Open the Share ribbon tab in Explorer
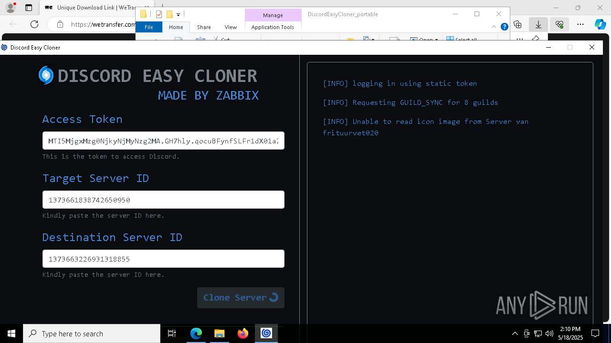This screenshot has height=343, width=611. pos(204,27)
